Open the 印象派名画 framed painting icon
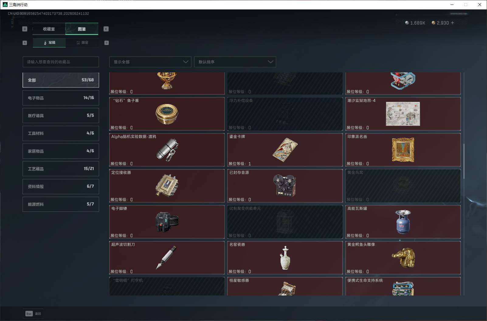Viewport: 487px width, 321px height. click(403, 150)
